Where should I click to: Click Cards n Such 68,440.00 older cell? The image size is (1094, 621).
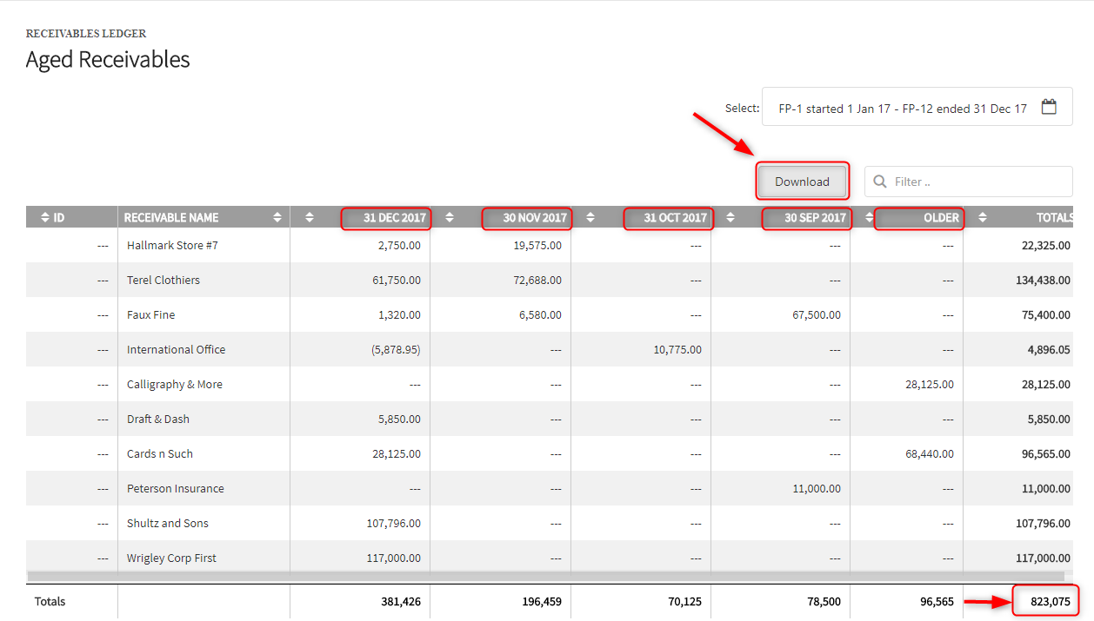coord(929,453)
